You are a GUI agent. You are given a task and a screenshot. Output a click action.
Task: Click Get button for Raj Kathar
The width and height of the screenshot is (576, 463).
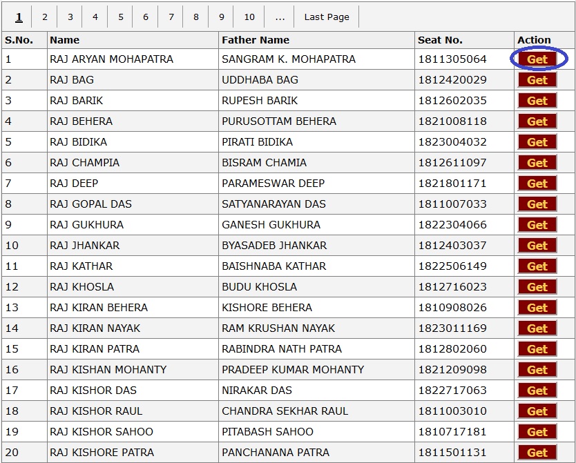point(537,266)
